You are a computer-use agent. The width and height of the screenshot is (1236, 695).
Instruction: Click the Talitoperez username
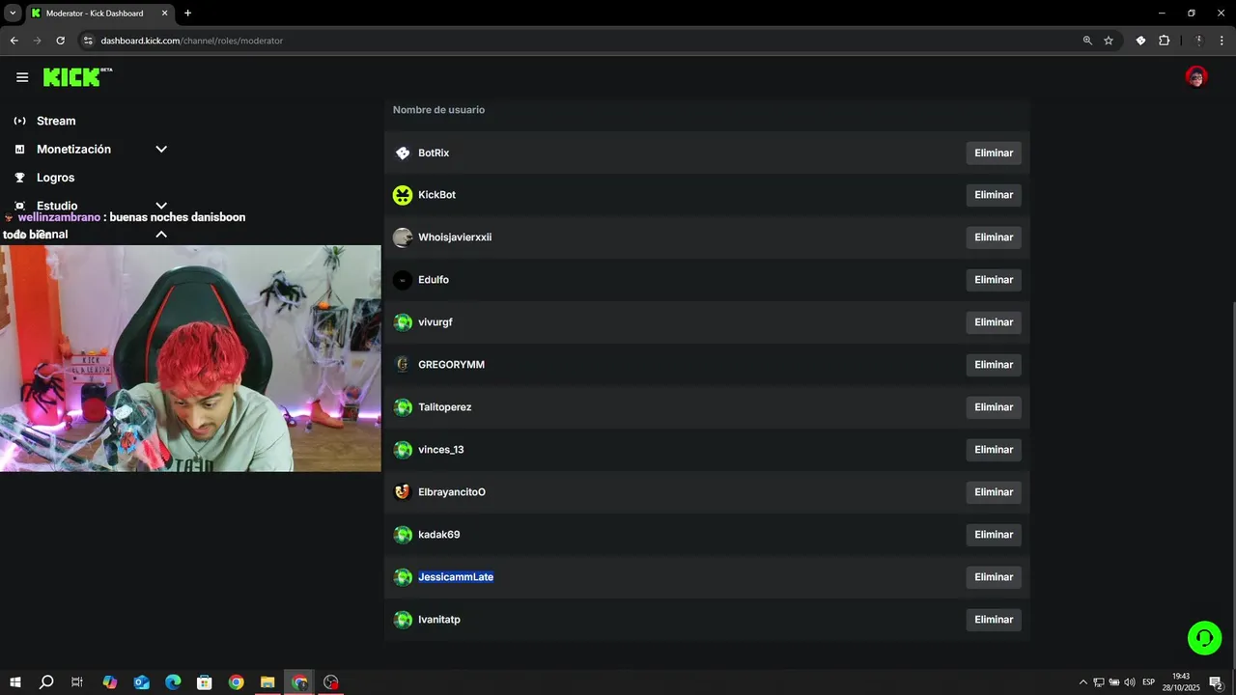445,407
